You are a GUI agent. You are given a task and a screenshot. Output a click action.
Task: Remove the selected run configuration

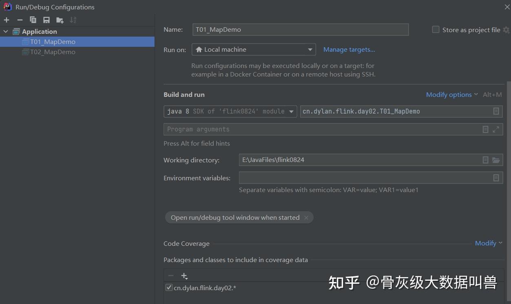pyautogui.click(x=20, y=20)
